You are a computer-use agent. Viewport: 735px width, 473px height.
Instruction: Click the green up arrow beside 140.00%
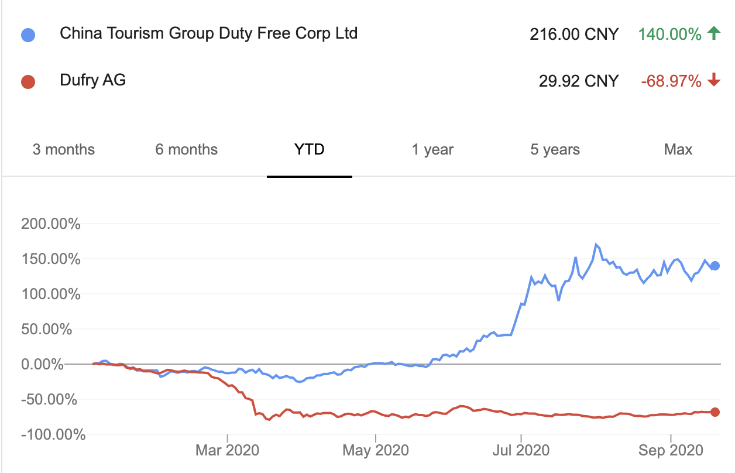[x=713, y=34]
